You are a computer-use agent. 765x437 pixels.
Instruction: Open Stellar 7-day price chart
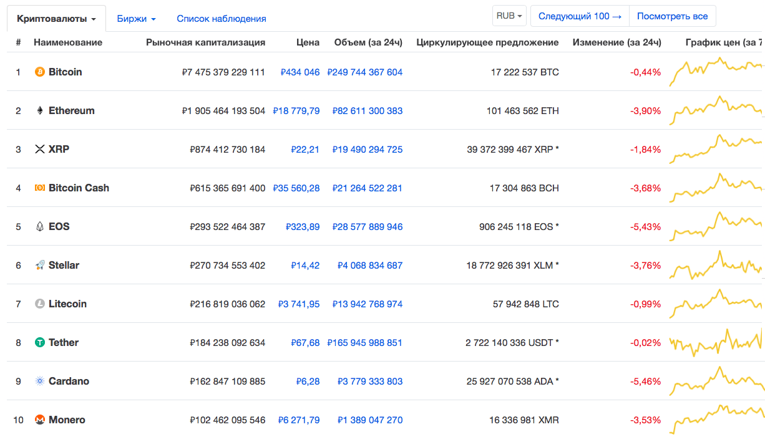pos(716,266)
